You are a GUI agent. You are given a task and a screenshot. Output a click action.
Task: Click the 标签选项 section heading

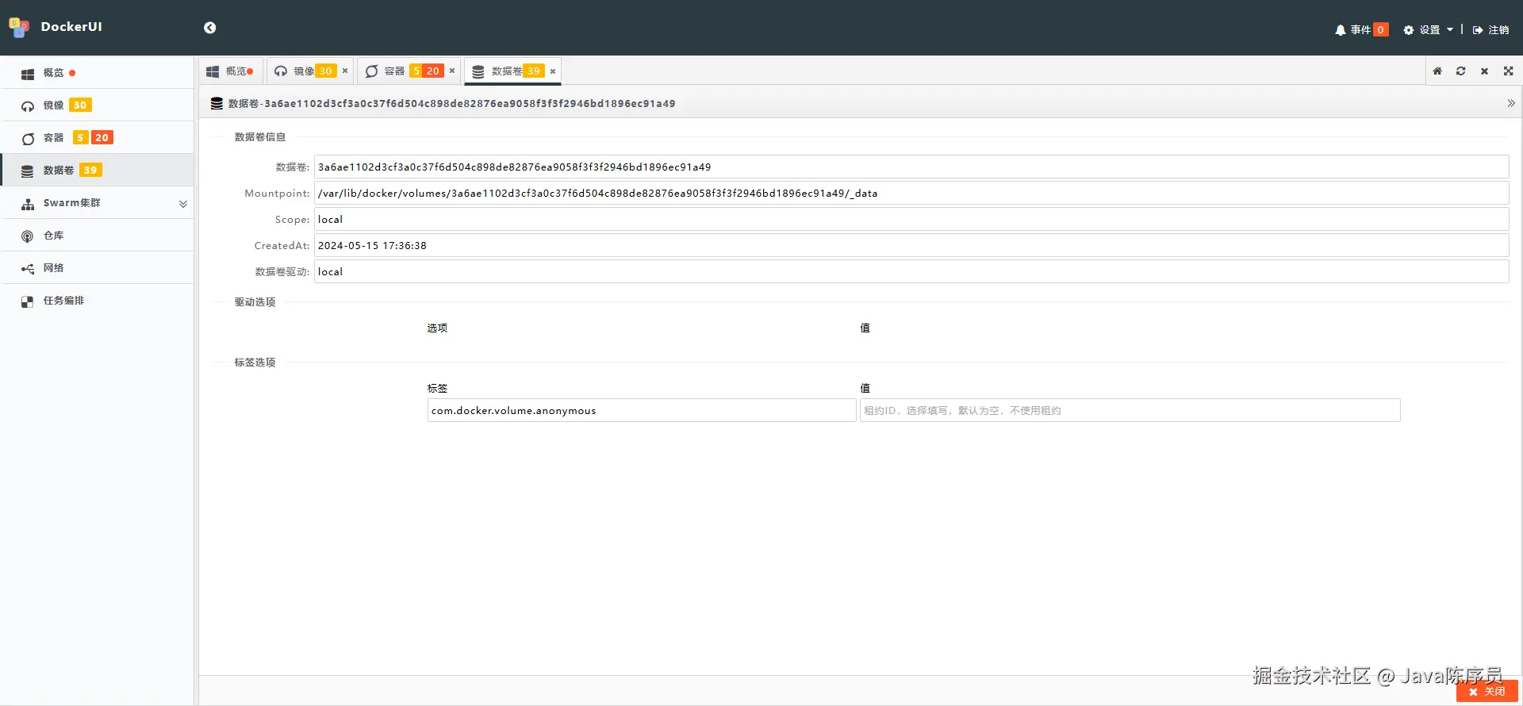[255, 363]
